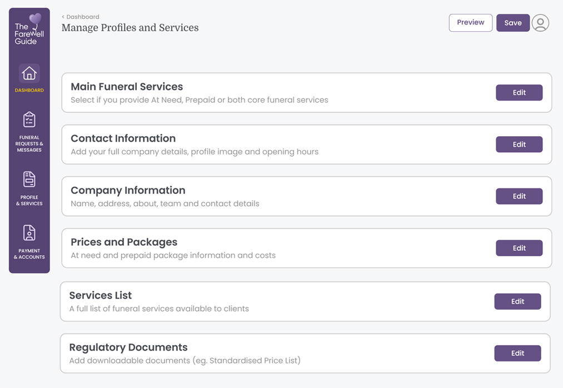Select Payment & Accounts sidebar label

pos(29,254)
